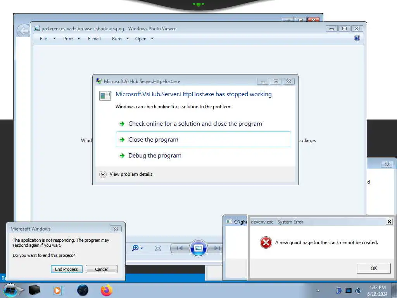397x298 pixels.
Task: Close the partially hidden right-side window
Action: 387,165
